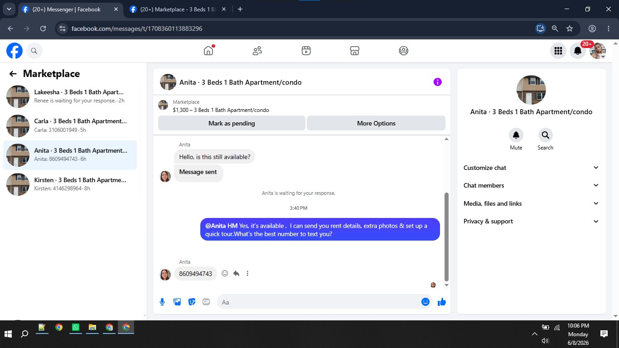This screenshot has height=348, width=619.
Task: Reply to message 8609494743
Action: [236, 273]
